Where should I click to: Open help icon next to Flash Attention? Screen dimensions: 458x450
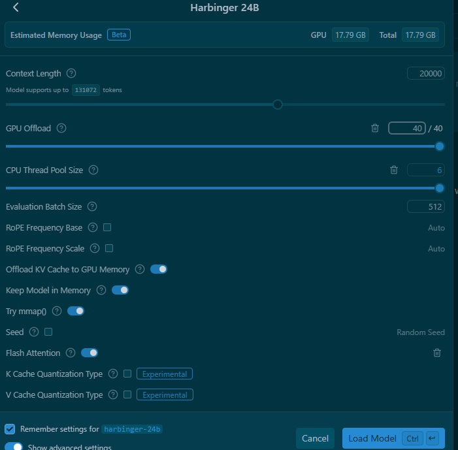pos(71,353)
